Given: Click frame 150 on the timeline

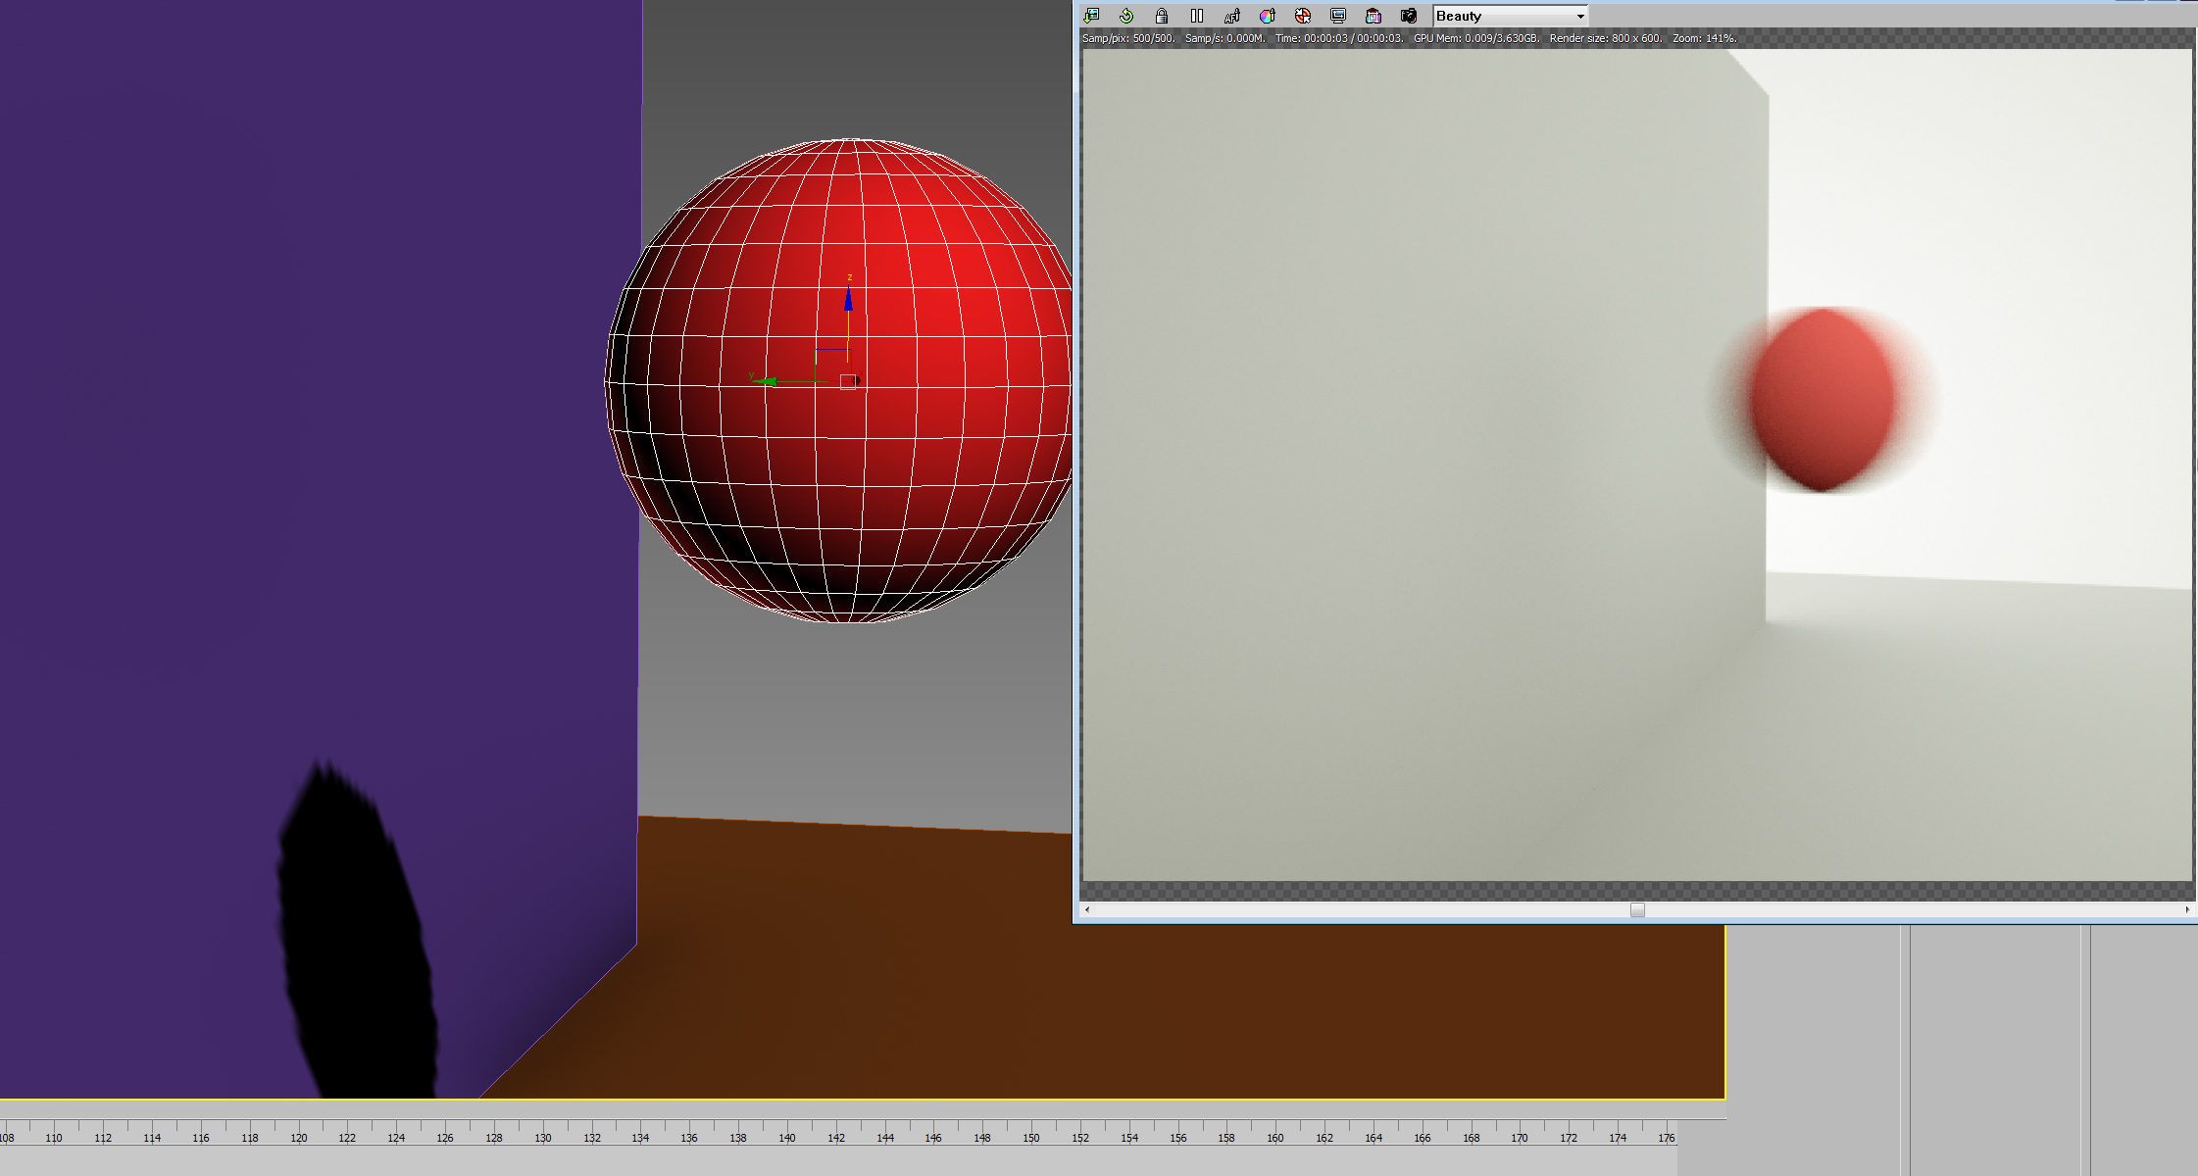Looking at the screenshot, I should [x=1031, y=1137].
